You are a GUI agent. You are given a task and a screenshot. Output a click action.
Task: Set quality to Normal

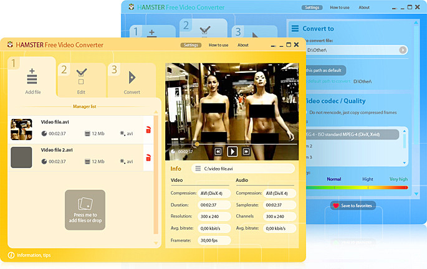click(x=334, y=179)
